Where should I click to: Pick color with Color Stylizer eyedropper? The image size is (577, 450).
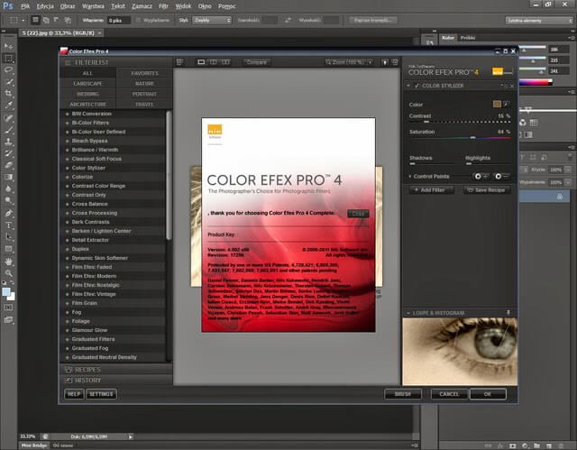tap(507, 104)
